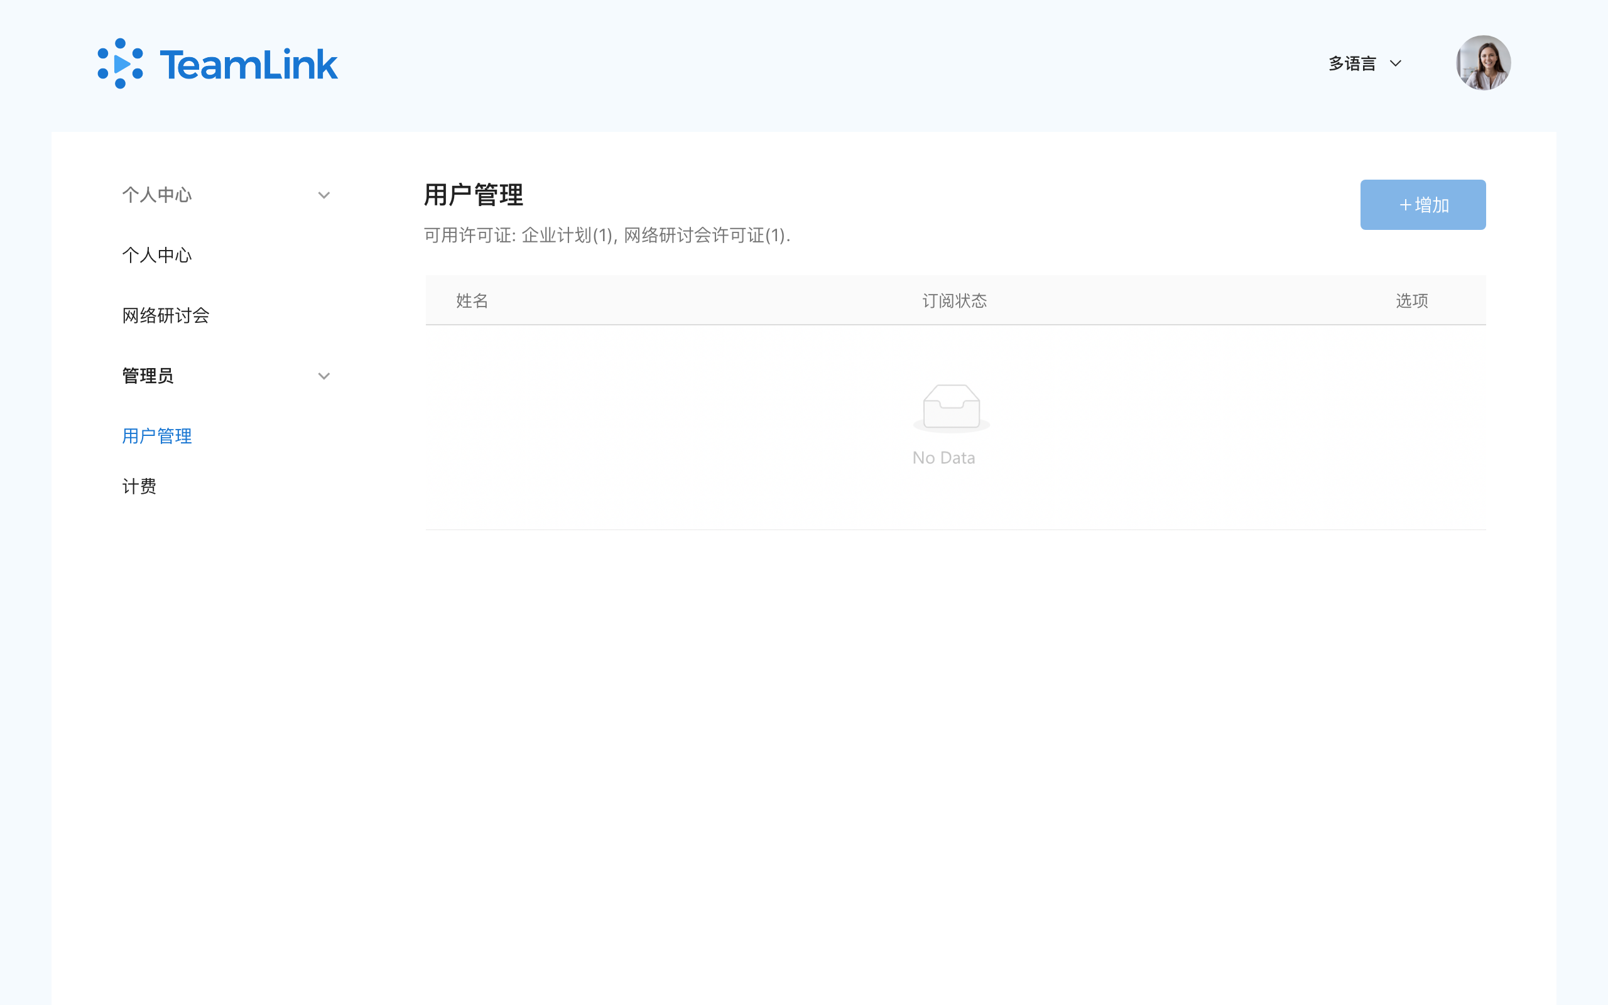
Task: Go to 网络研讨会 in sidebar
Action: point(165,316)
